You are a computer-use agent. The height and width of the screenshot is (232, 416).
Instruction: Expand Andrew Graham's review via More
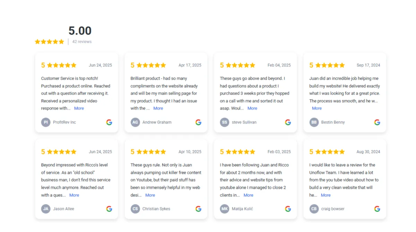click(158, 108)
